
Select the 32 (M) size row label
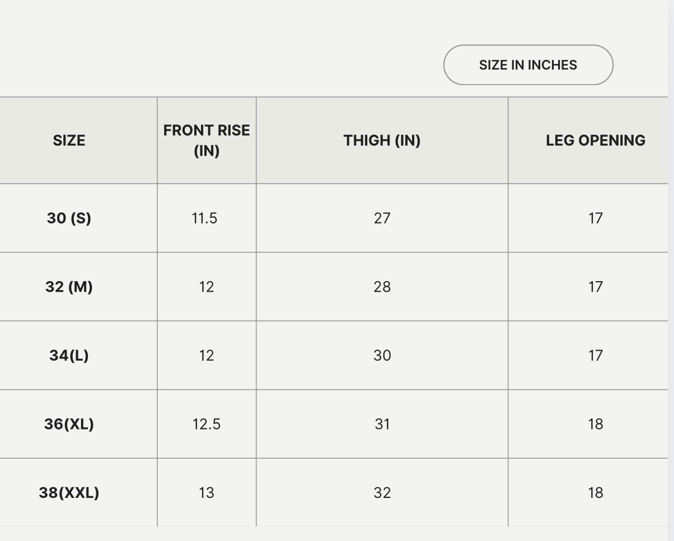69,287
